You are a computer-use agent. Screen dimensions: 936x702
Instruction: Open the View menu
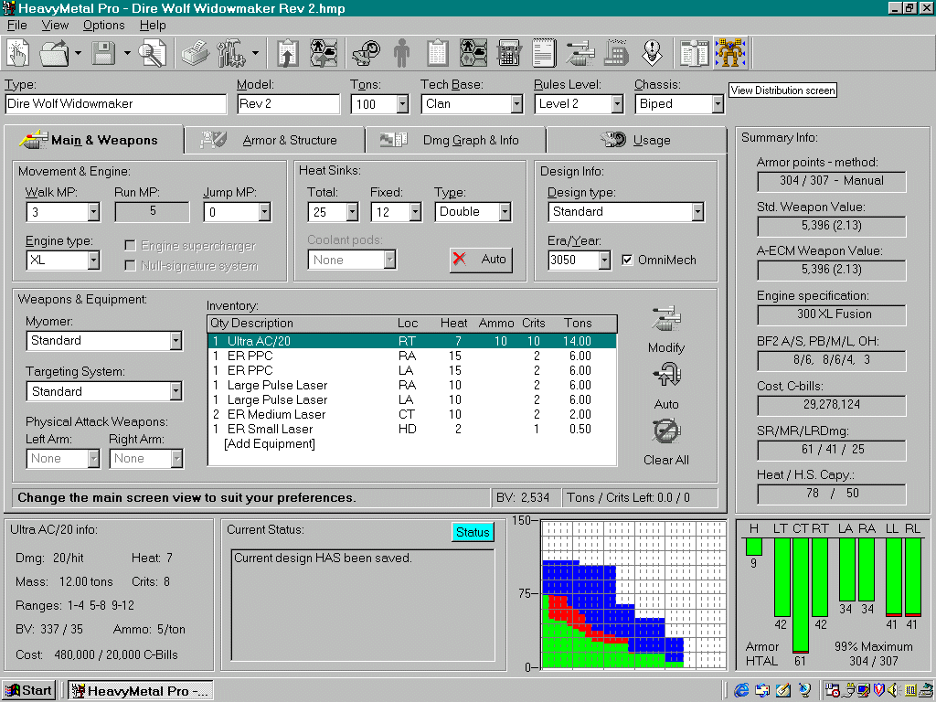pos(55,25)
